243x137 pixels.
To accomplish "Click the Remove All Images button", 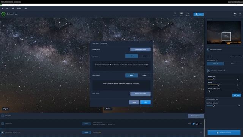I will coord(196,116).
